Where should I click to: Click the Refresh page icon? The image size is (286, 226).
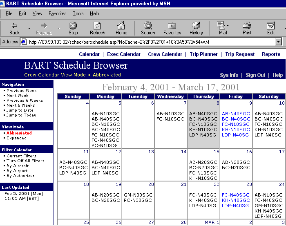tap(97, 28)
